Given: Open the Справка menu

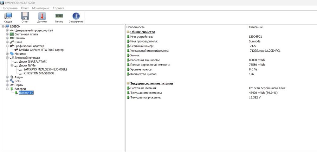Looking at the screenshot, I should (58, 8).
